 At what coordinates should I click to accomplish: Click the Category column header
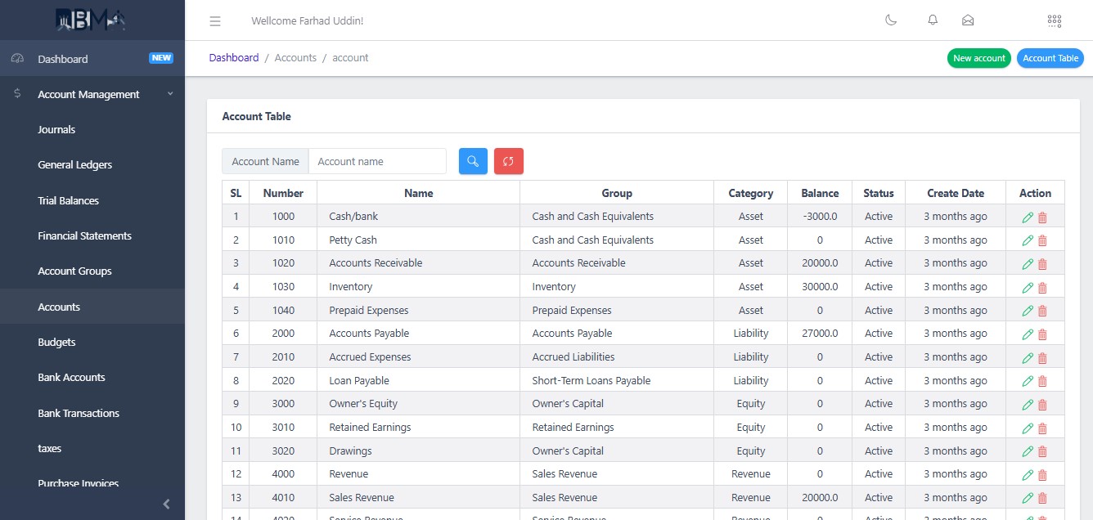coord(751,193)
